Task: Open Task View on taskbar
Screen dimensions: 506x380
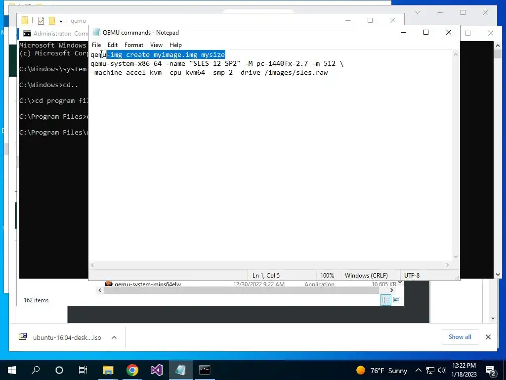Action: [x=83, y=370]
